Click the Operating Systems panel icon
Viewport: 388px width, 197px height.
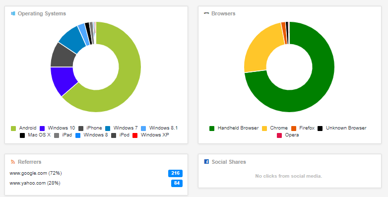click(13, 13)
